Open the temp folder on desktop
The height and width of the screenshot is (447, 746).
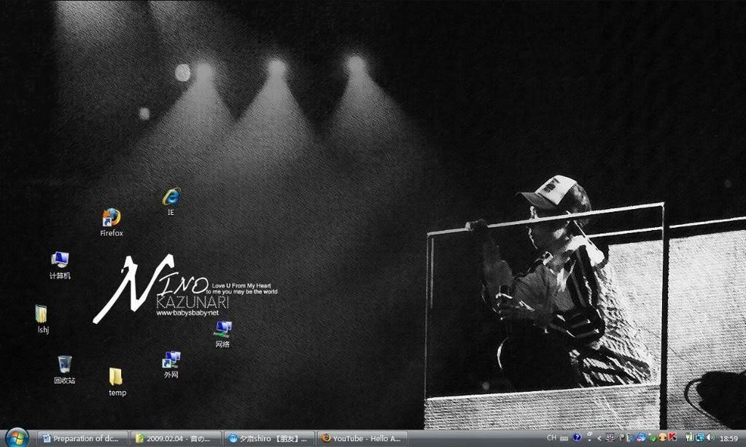click(x=117, y=377)
